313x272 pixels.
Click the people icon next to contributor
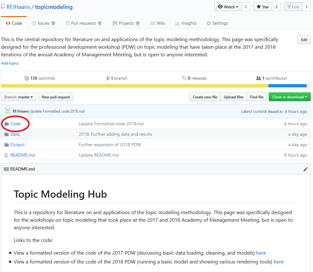[259, 78]
